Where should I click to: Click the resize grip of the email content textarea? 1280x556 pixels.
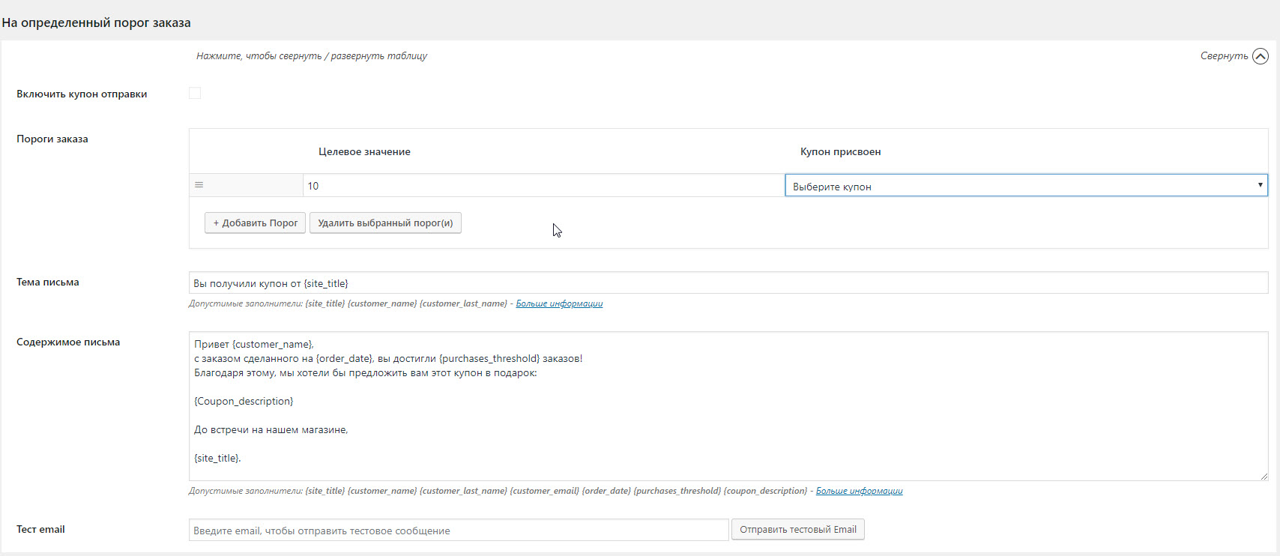[1264, 476]
